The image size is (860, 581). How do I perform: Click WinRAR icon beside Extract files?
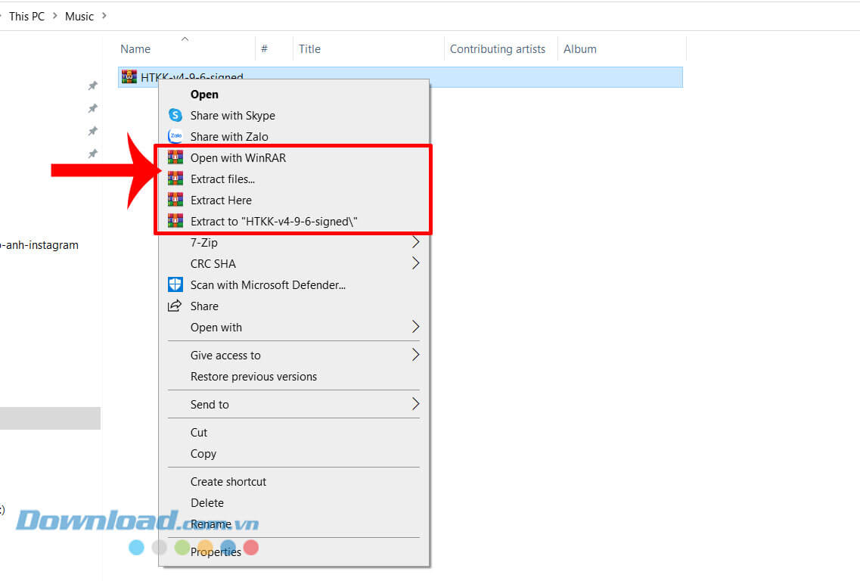coord(175,179)
